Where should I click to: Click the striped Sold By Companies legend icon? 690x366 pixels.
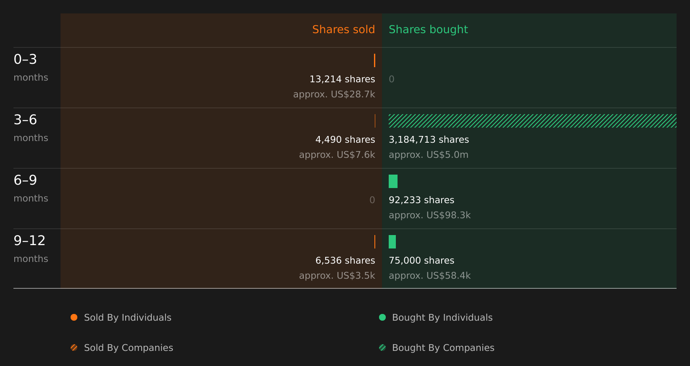(74, 348)
